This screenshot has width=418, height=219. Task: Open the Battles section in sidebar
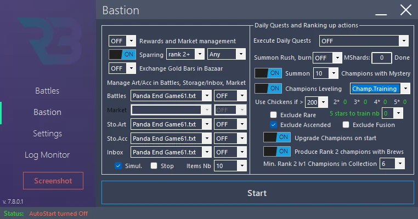[x=47, y=91]
